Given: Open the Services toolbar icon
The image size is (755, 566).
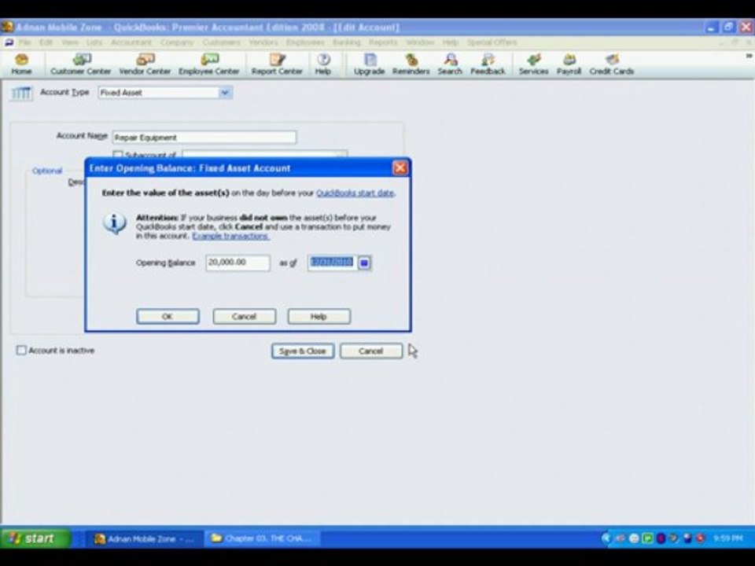Looking at the screenshot, I should click(x=533, y=64).
